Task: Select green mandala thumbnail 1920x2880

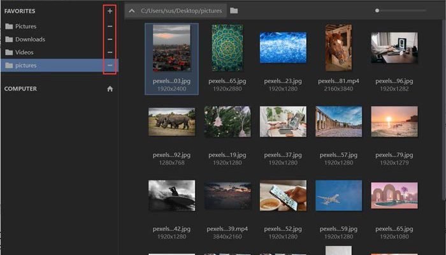Action: coord(227,48)
